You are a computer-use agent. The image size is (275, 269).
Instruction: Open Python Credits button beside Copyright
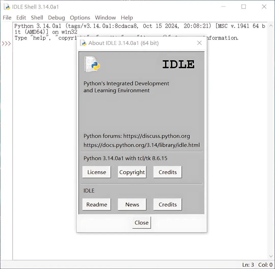coord(168,172)
